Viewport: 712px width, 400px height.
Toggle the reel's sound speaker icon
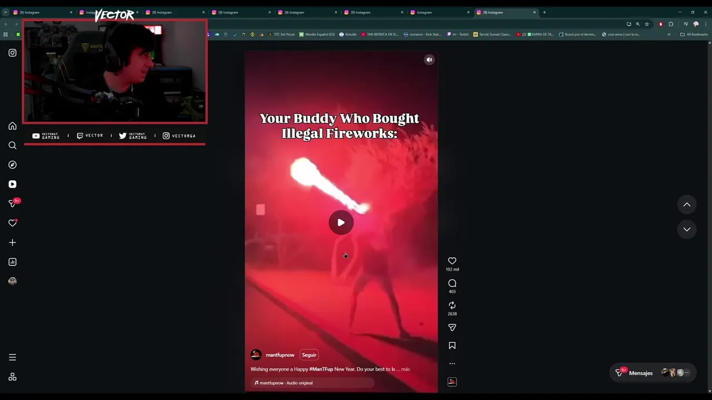(x=429, y=60)
